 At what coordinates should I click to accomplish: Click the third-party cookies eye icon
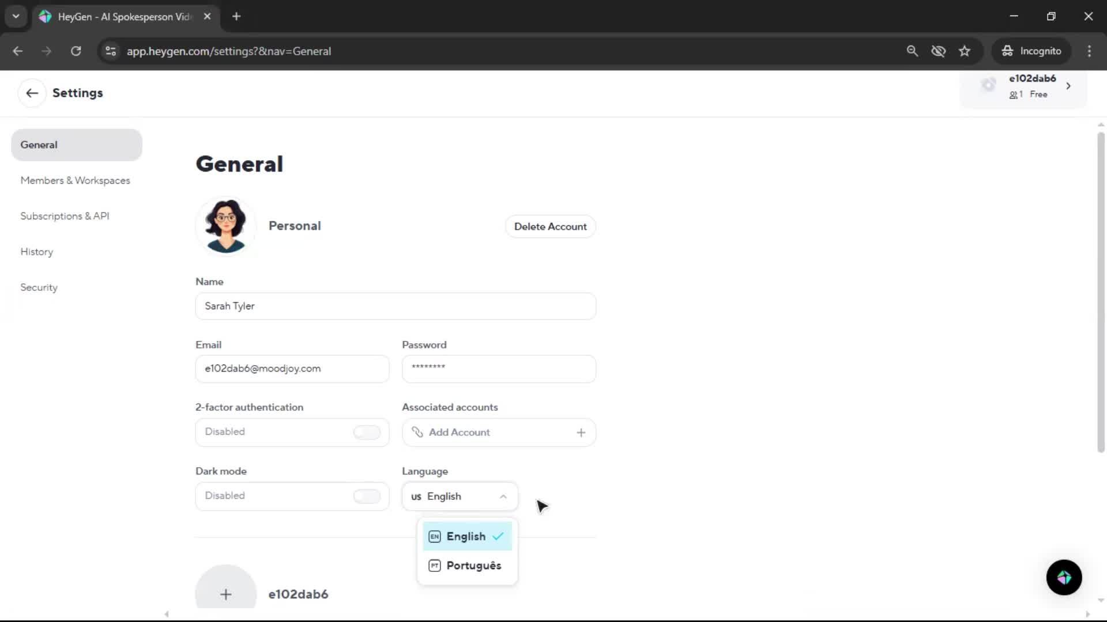938,51
